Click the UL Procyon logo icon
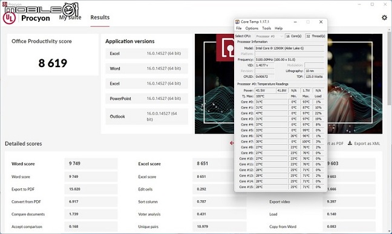Image resolution: width=392 pixels, height=234 pixels. click(9, 18)
